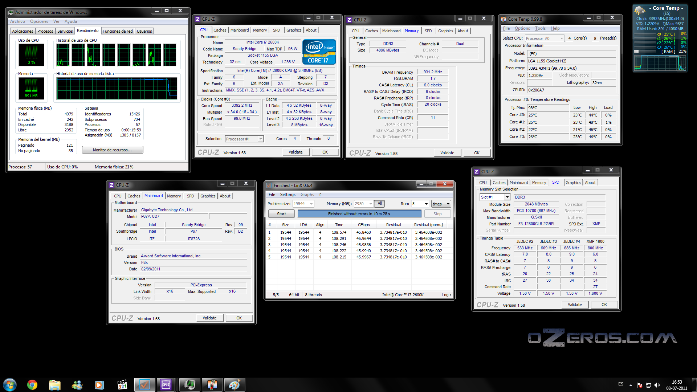Show hidden tray icons arrow
697x392 pixels.
[631, 385]
